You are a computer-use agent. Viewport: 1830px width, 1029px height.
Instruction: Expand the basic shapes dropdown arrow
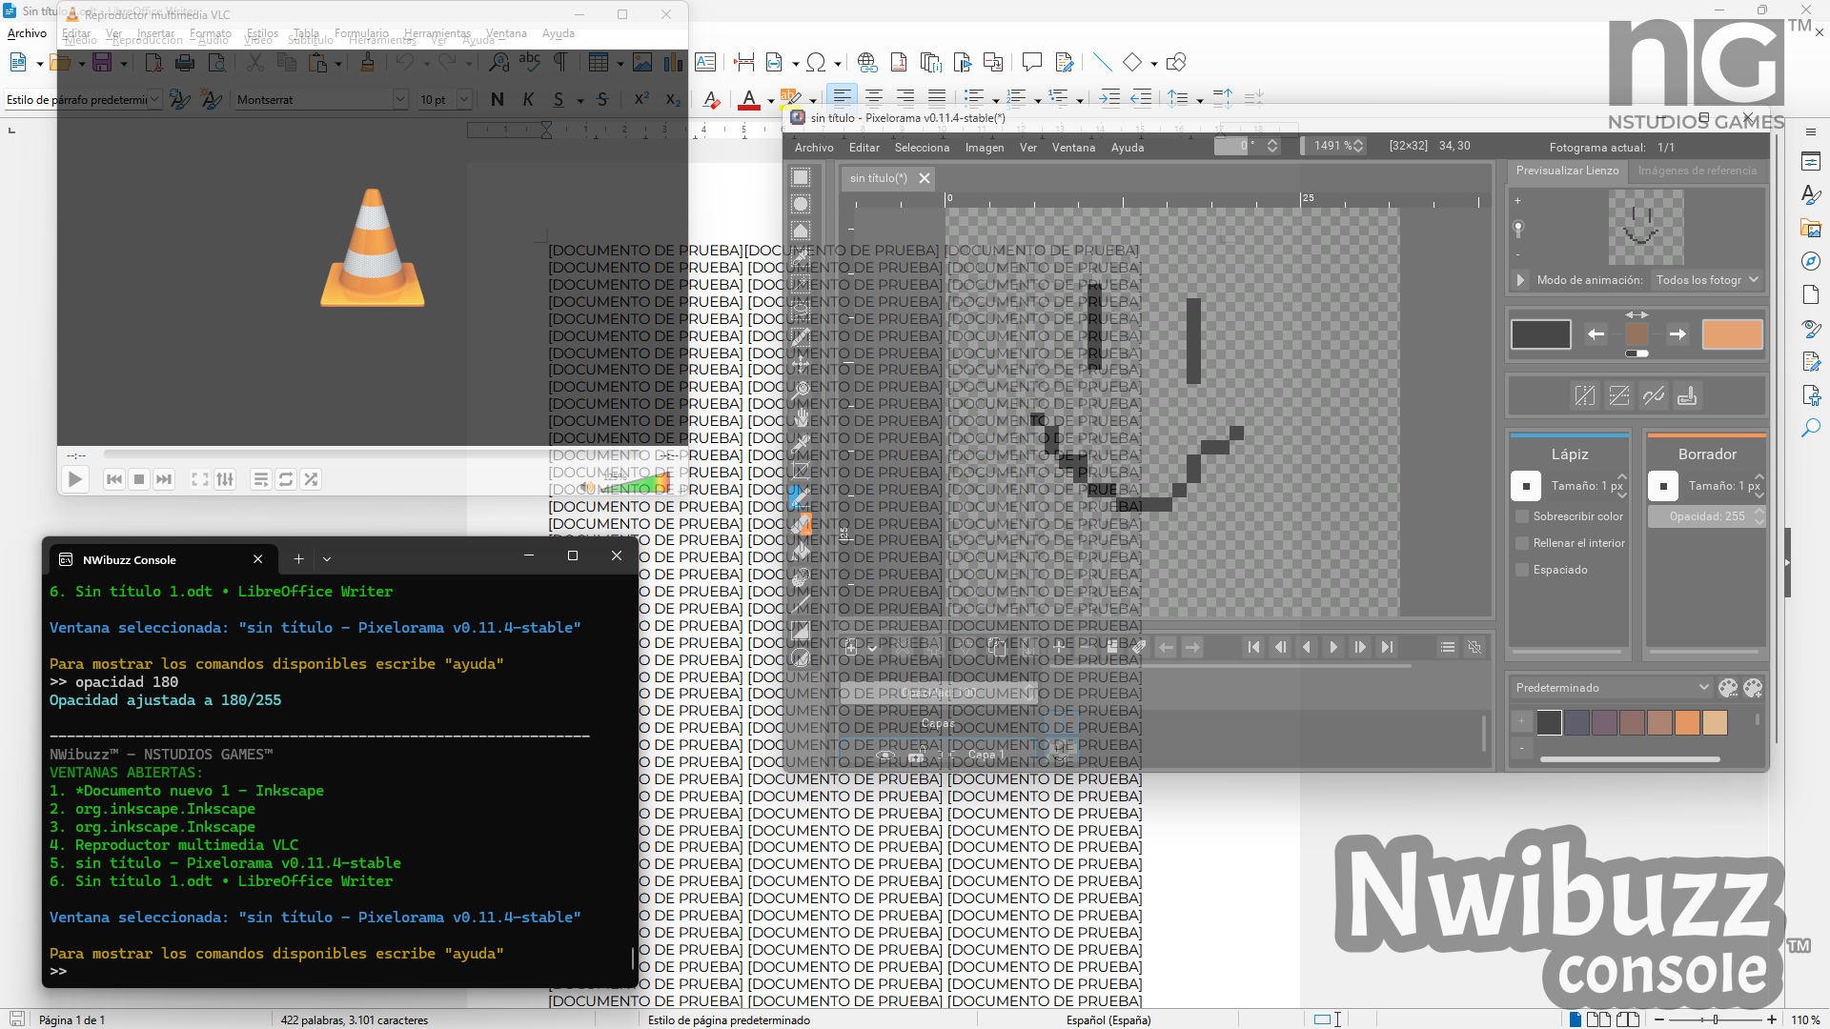(x=1153, y=64)
